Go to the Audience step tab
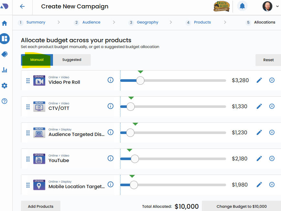This screenshot has width=281, height=211. (91, 23)
